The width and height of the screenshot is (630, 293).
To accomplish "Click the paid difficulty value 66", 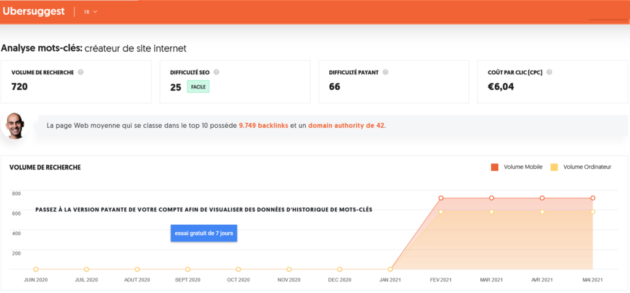I will 334,87.
